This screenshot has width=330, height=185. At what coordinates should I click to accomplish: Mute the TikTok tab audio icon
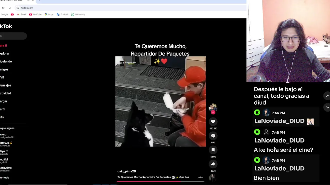pos(28,1)
